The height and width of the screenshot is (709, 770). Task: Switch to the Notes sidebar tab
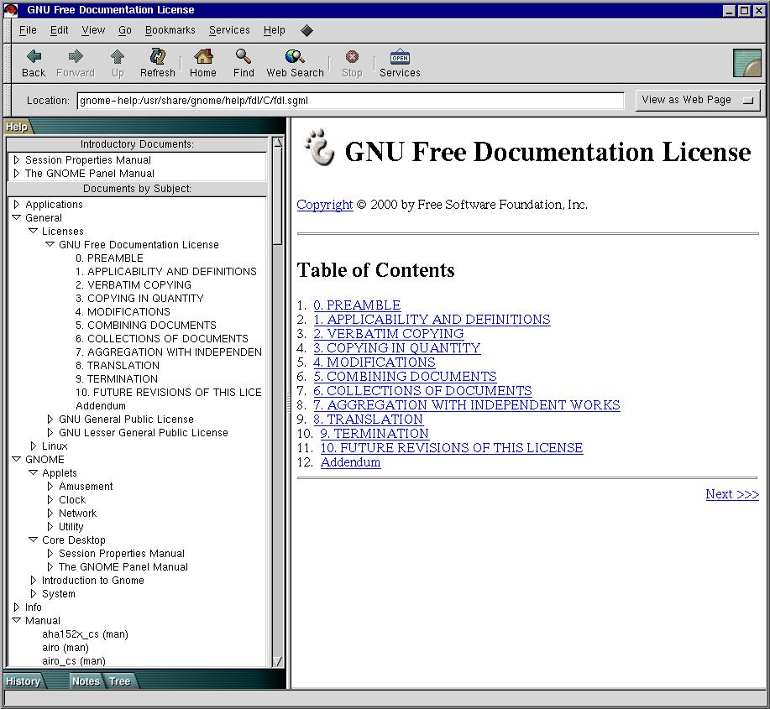click(86, 681)
